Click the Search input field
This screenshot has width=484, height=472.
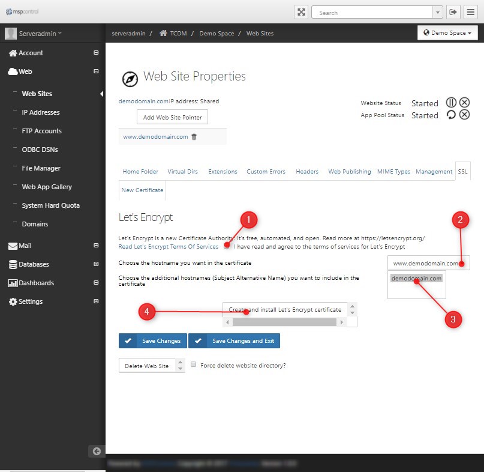coord(372,13)
